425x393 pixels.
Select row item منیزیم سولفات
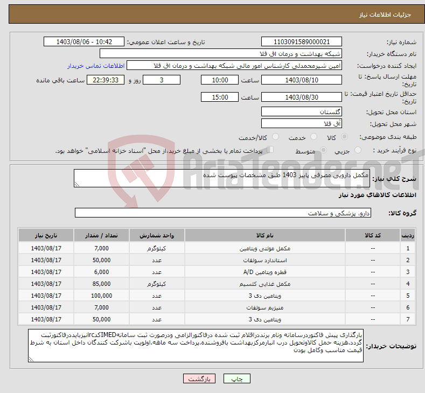pos(265,308)
